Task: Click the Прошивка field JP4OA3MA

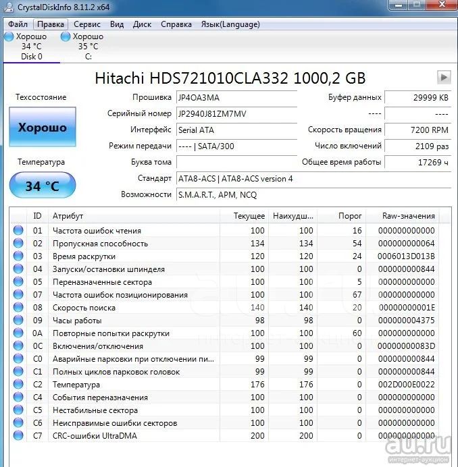Action: 236,97
